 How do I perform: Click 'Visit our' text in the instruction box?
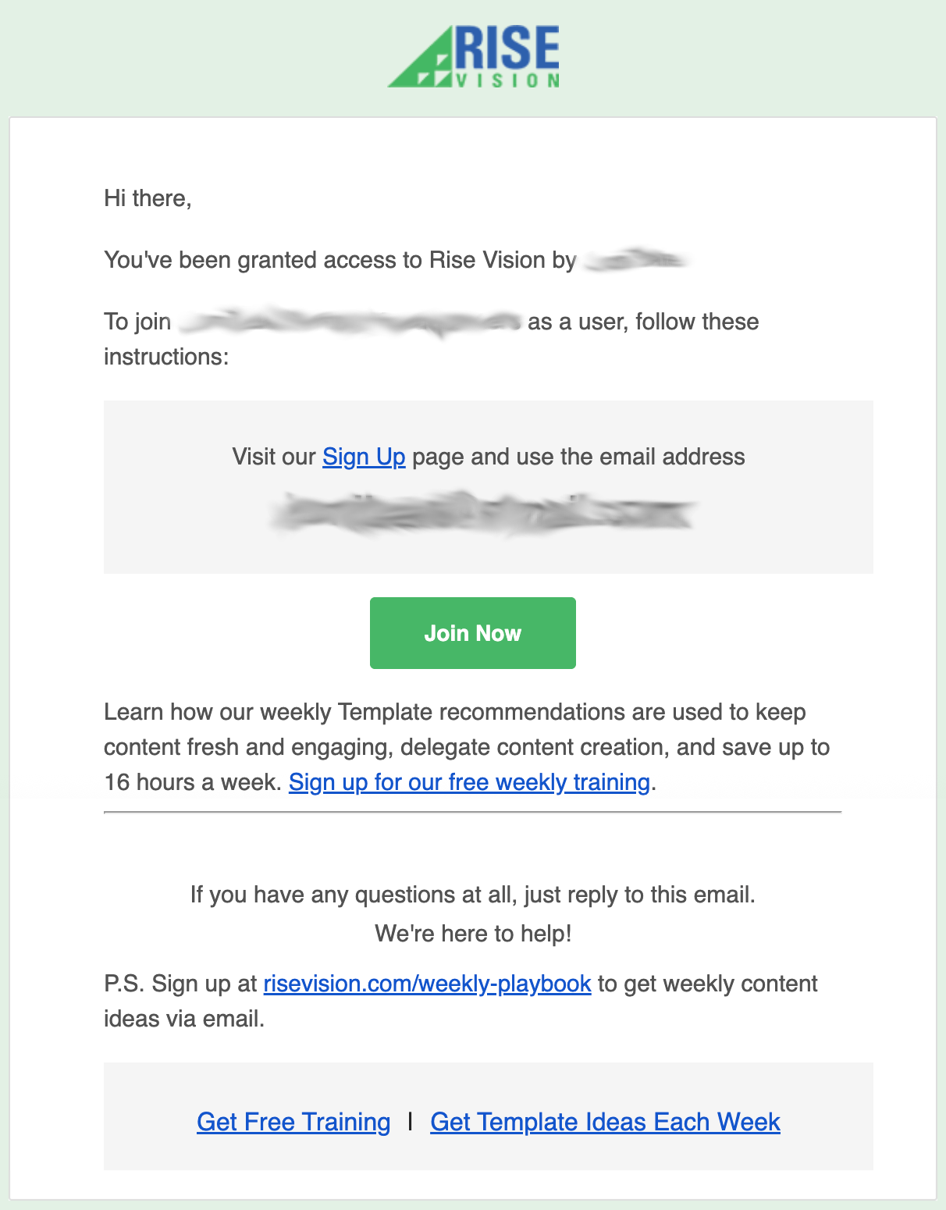pos(274,457)
